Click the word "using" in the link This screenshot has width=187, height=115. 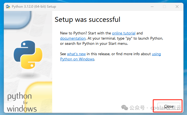click(x=156, y=54)
